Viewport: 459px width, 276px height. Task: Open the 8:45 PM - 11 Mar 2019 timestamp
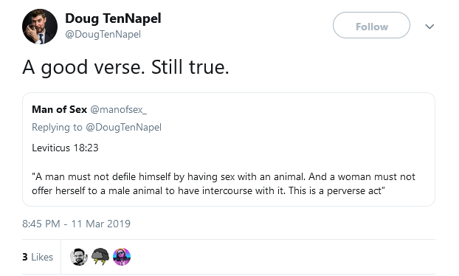coord(76,224)
